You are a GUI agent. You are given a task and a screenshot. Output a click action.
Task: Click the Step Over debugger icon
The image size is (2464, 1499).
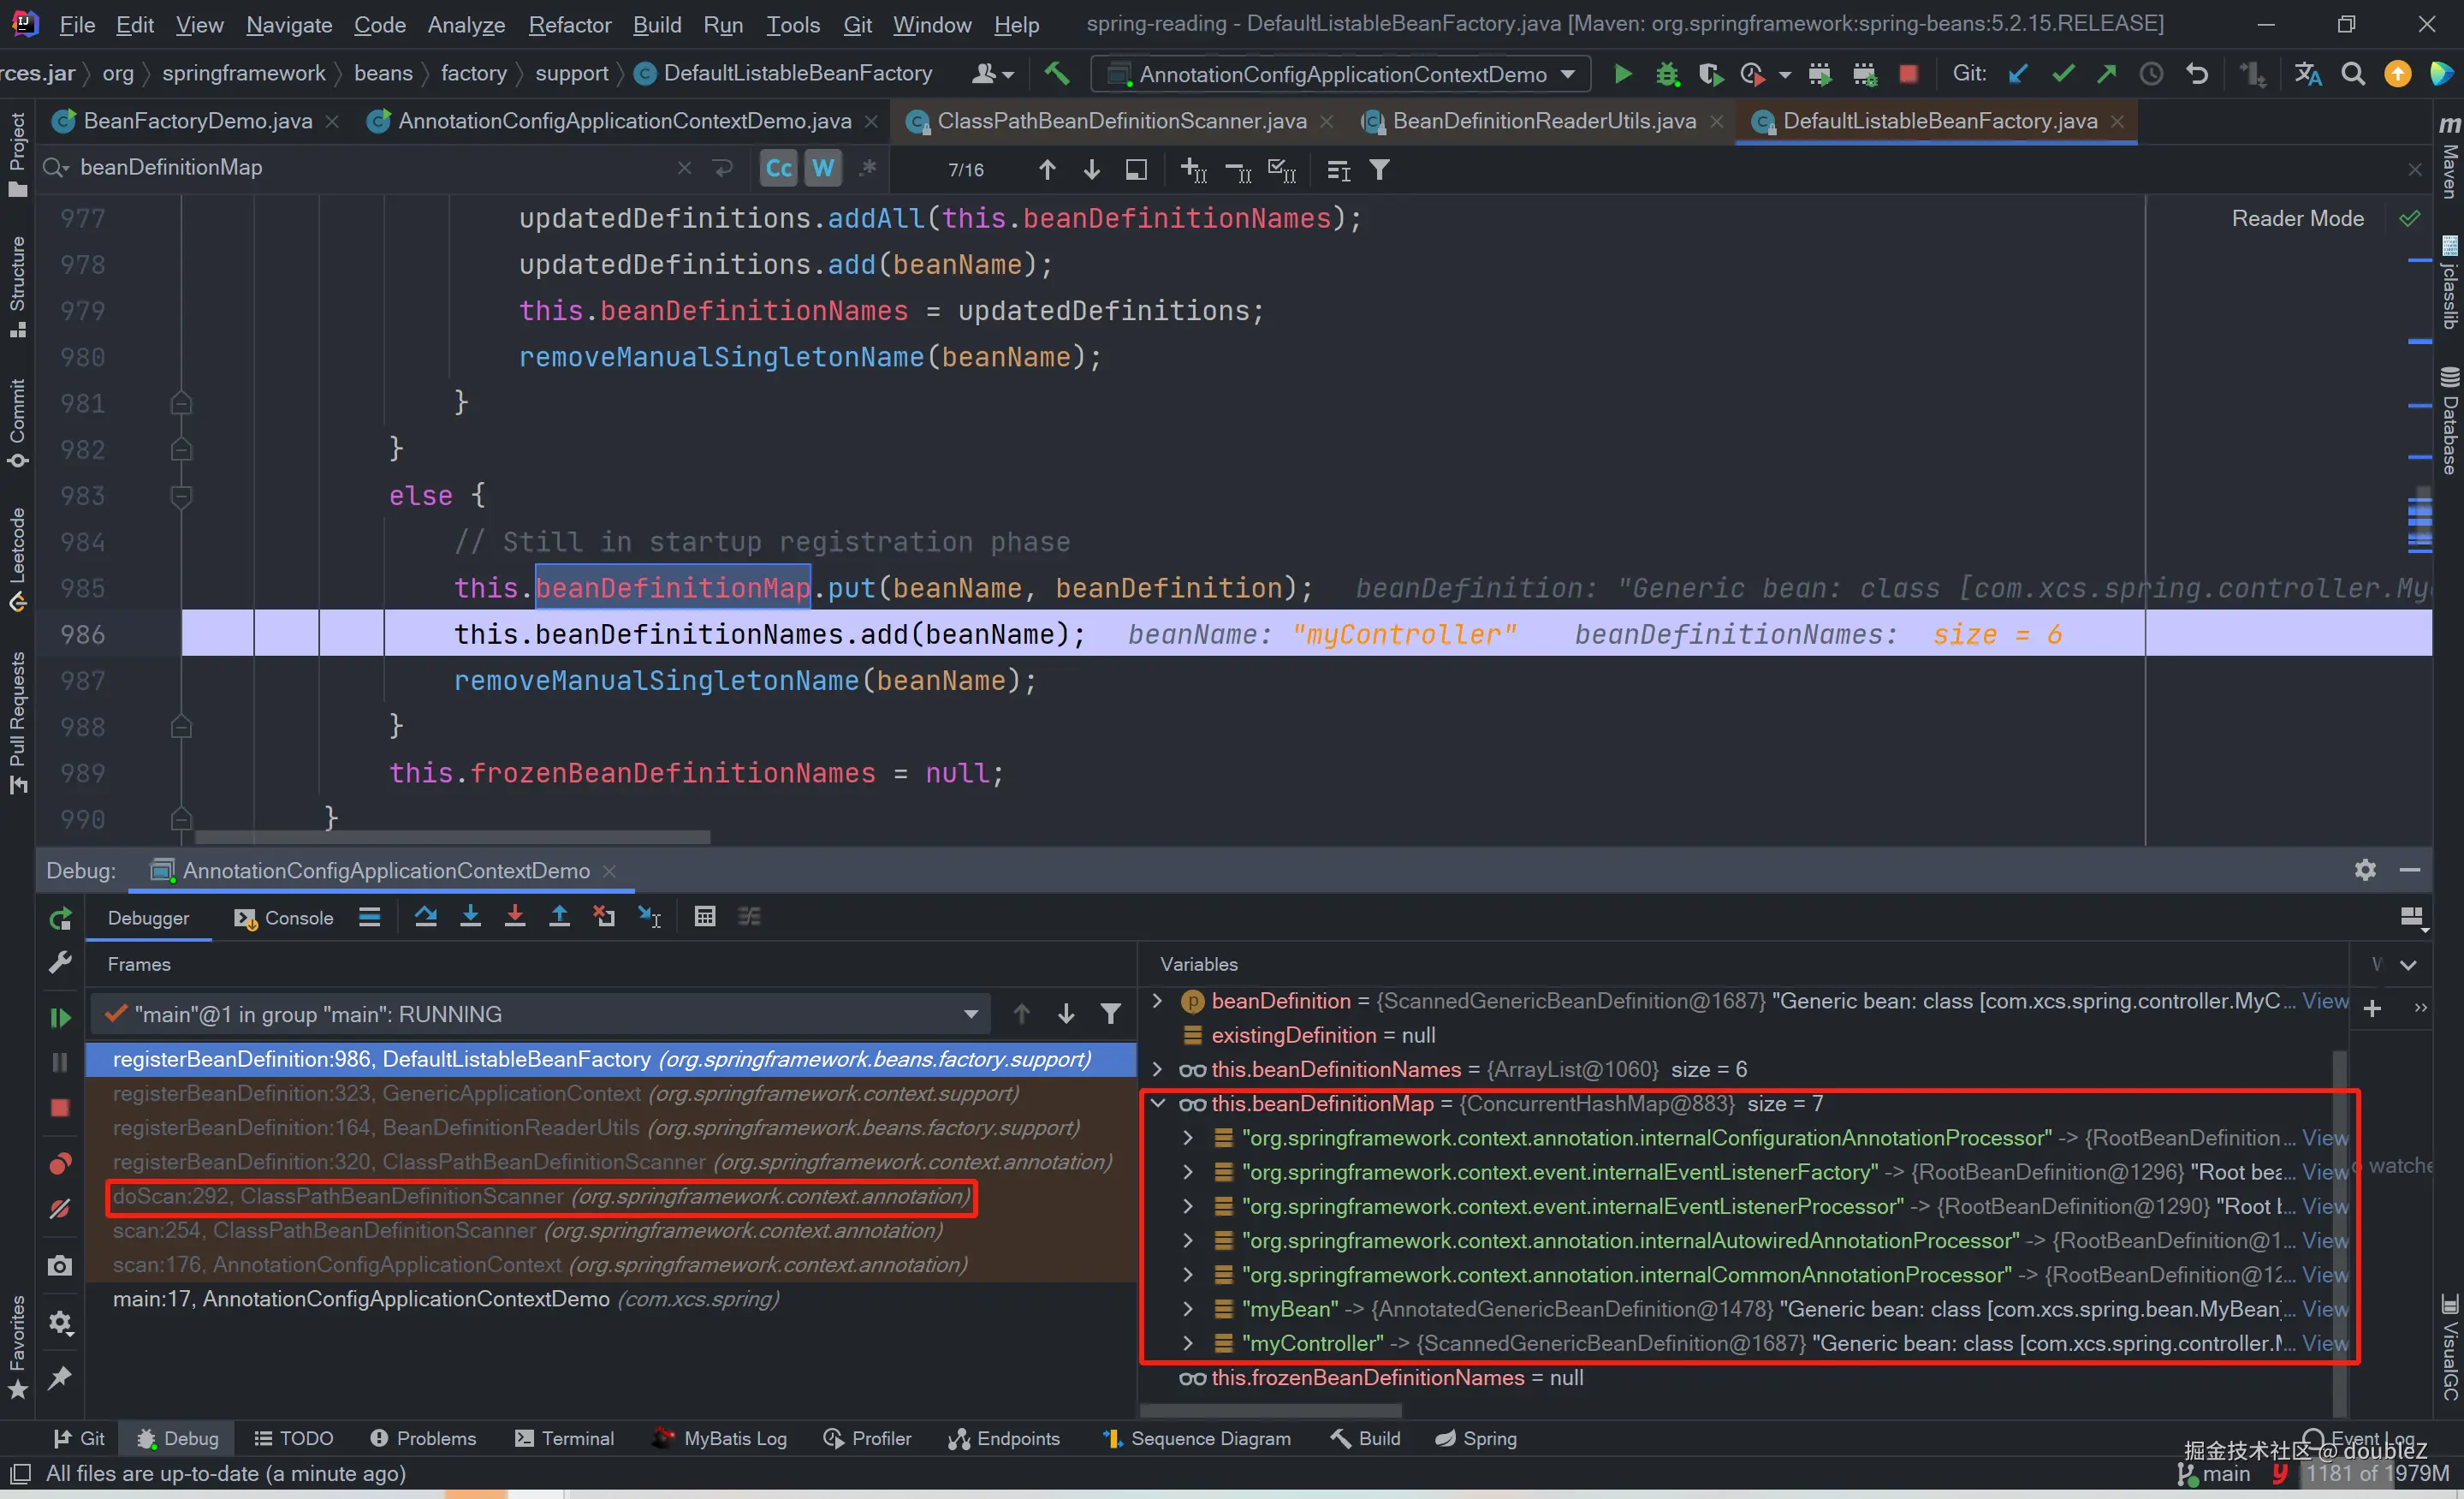click(x=425, y=916)
